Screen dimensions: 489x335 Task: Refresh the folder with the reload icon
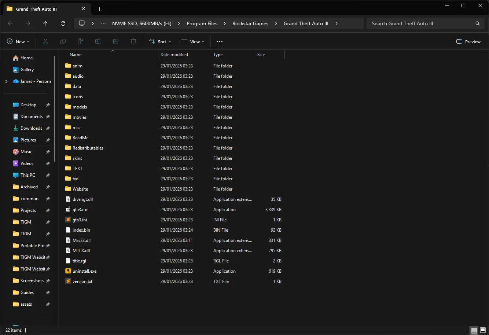click(x=63, y=23)
